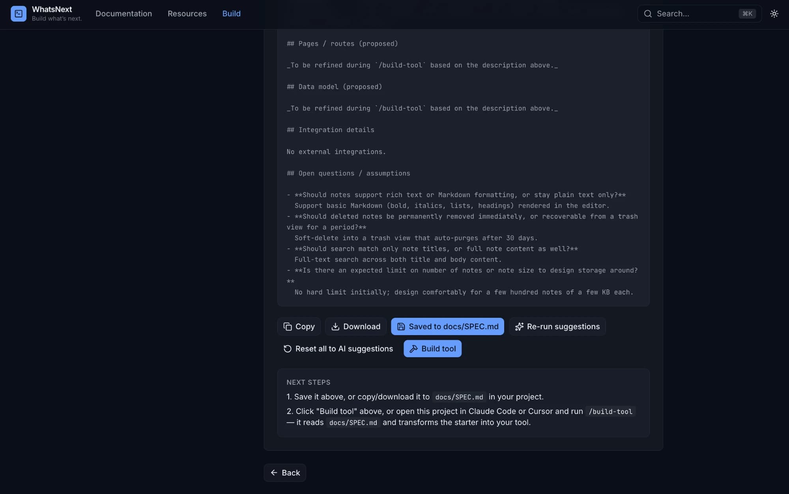Click 'No hard limit initially' line
The image size is (789, 494).
click(x=464, y=292)
